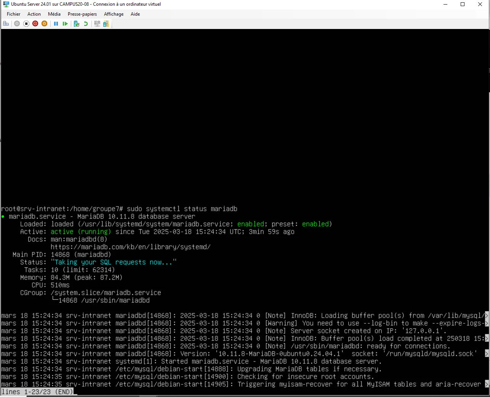Image resolution: width=490 pixels, height=397 pixels.
Task: Click the 'sudo systemctl status mariadb' command
Action: [182, 209]
